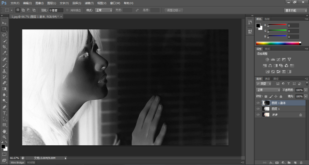Hide the 背景 layer
This screenshot has width=309, height=165.
258,115
